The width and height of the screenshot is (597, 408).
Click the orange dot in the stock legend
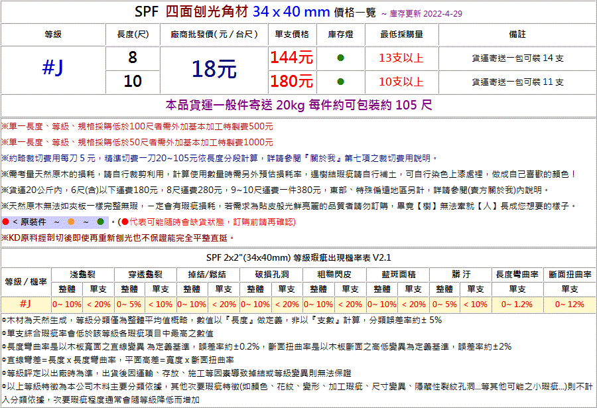pos(71,222)
